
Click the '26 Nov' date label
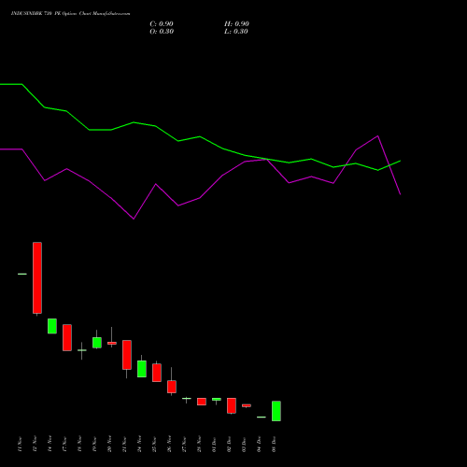pyautogui.click(x=169, y=444)
